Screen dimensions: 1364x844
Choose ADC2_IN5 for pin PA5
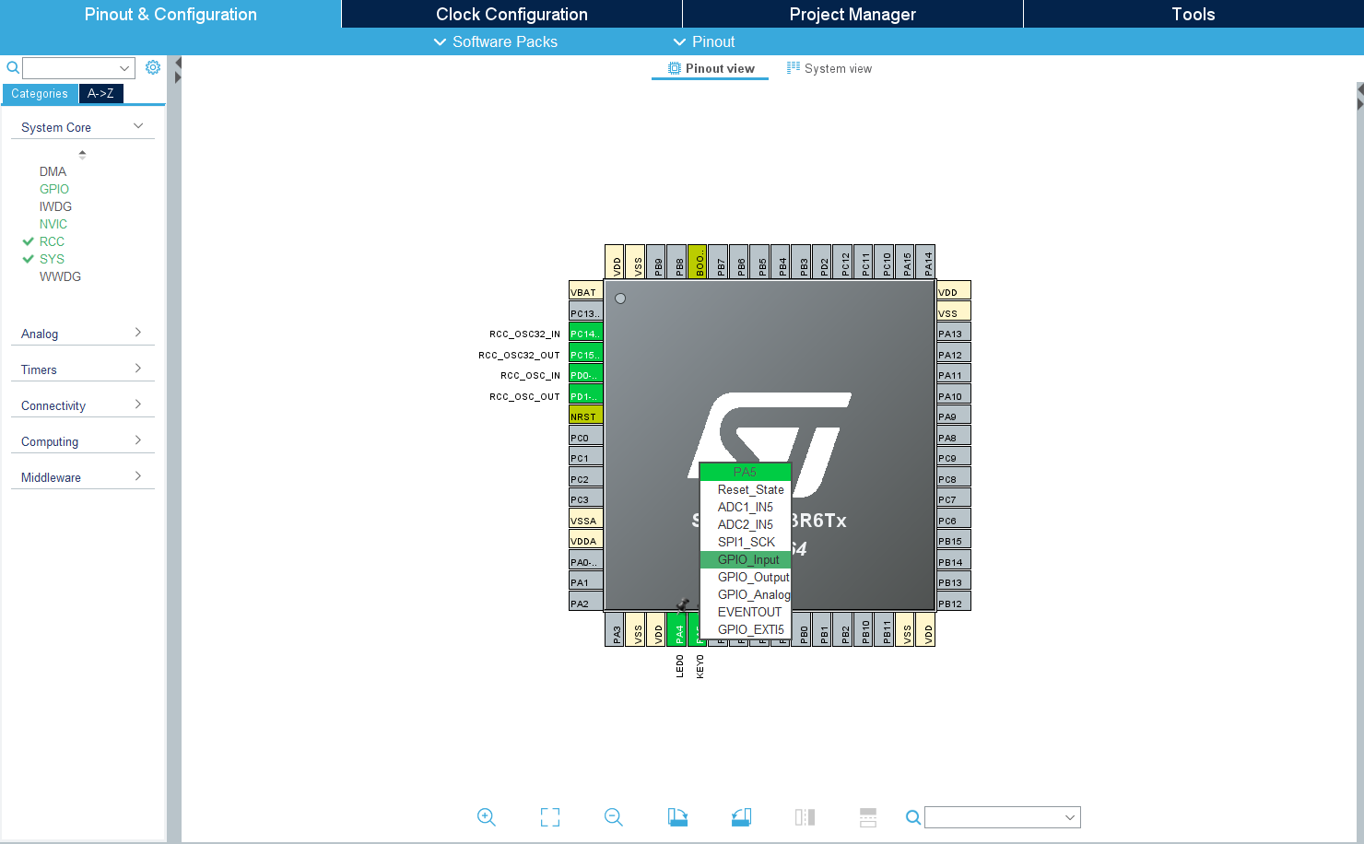[x=746, y=524]
